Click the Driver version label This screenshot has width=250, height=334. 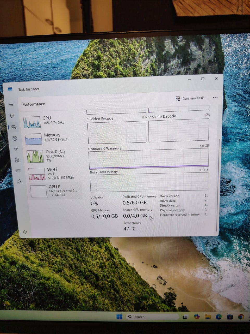(x=170, y=196)
